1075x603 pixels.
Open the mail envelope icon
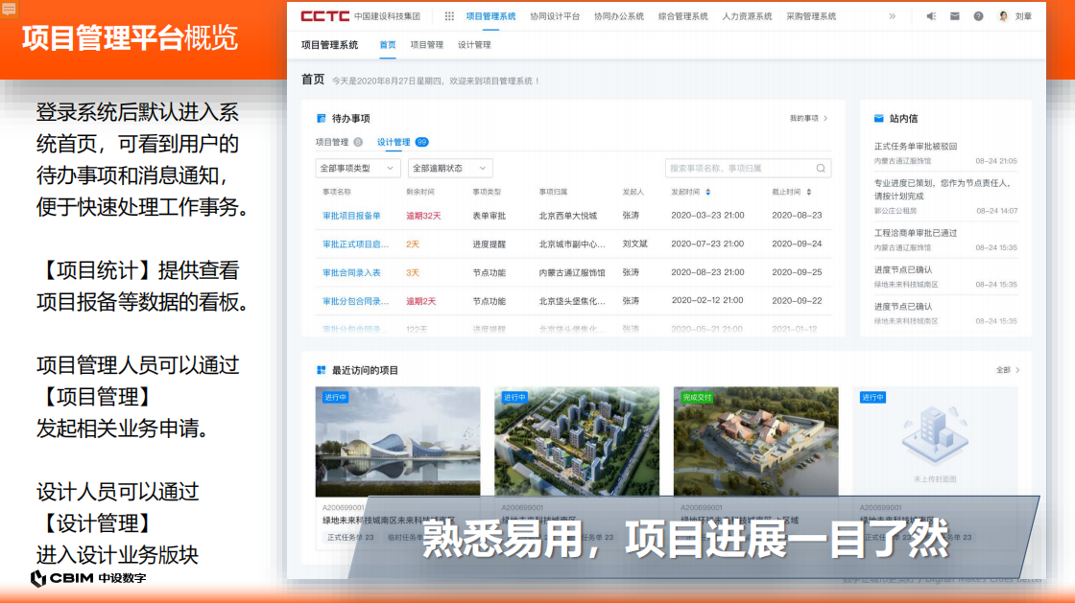click(954, 16)
